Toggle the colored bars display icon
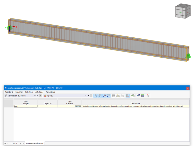 (128, 96)
